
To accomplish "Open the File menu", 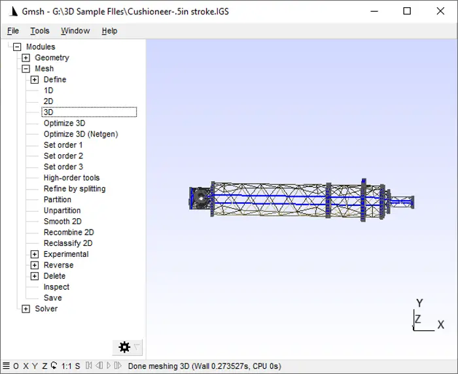I will click(x=13, y=31).
